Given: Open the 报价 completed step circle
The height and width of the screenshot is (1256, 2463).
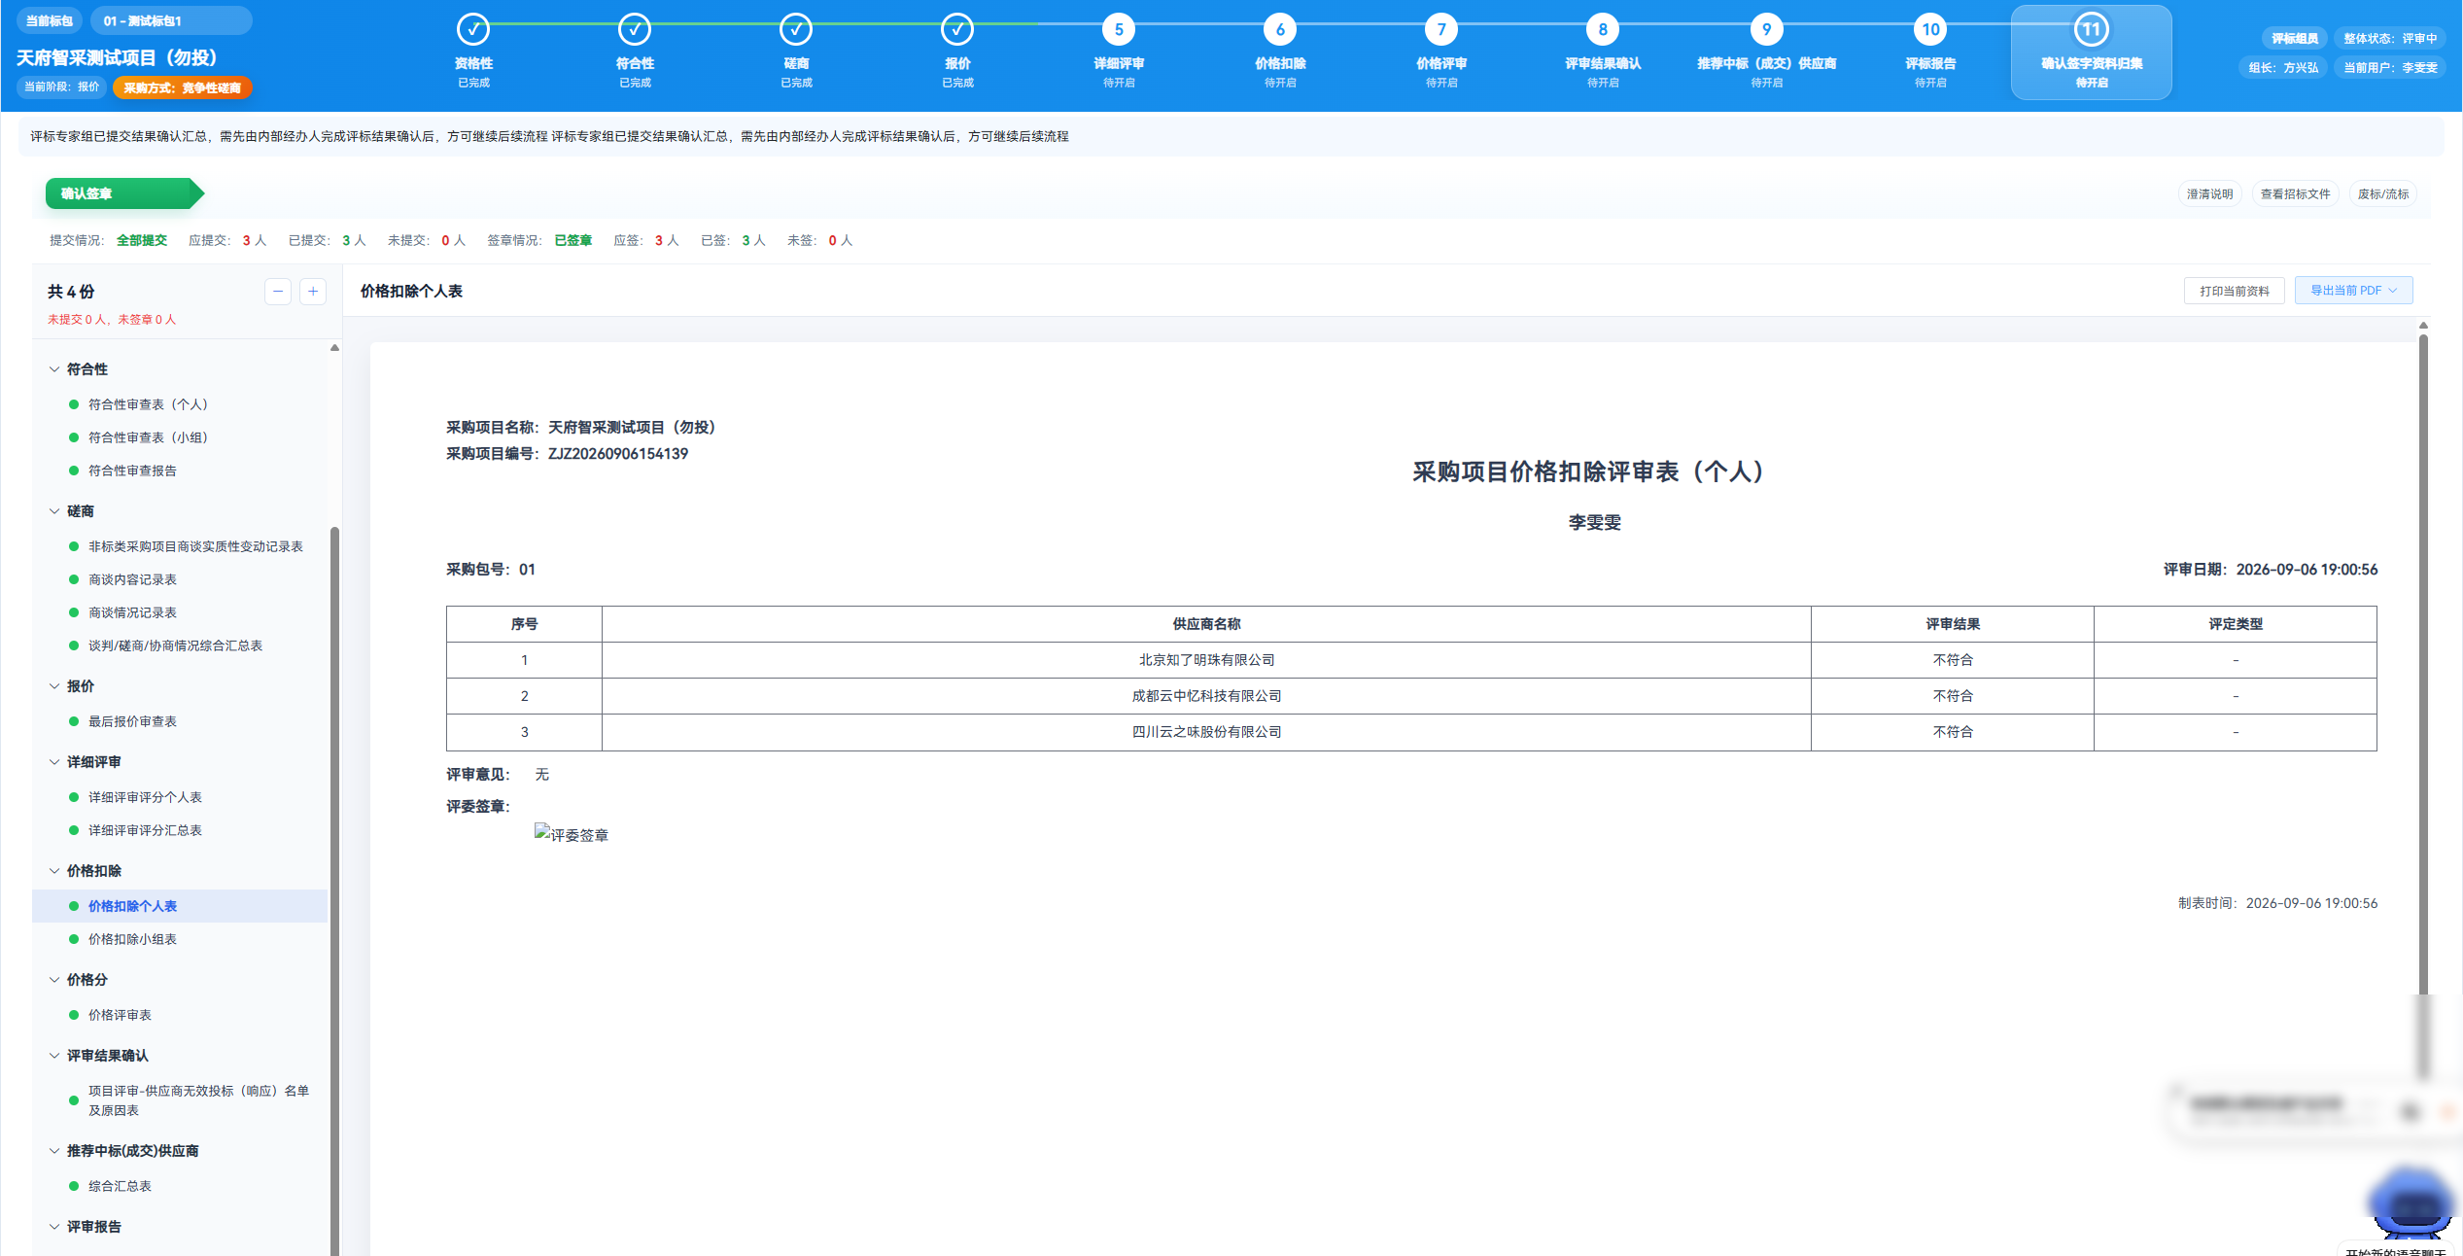Looking at the screenshot, I should 957,30.
